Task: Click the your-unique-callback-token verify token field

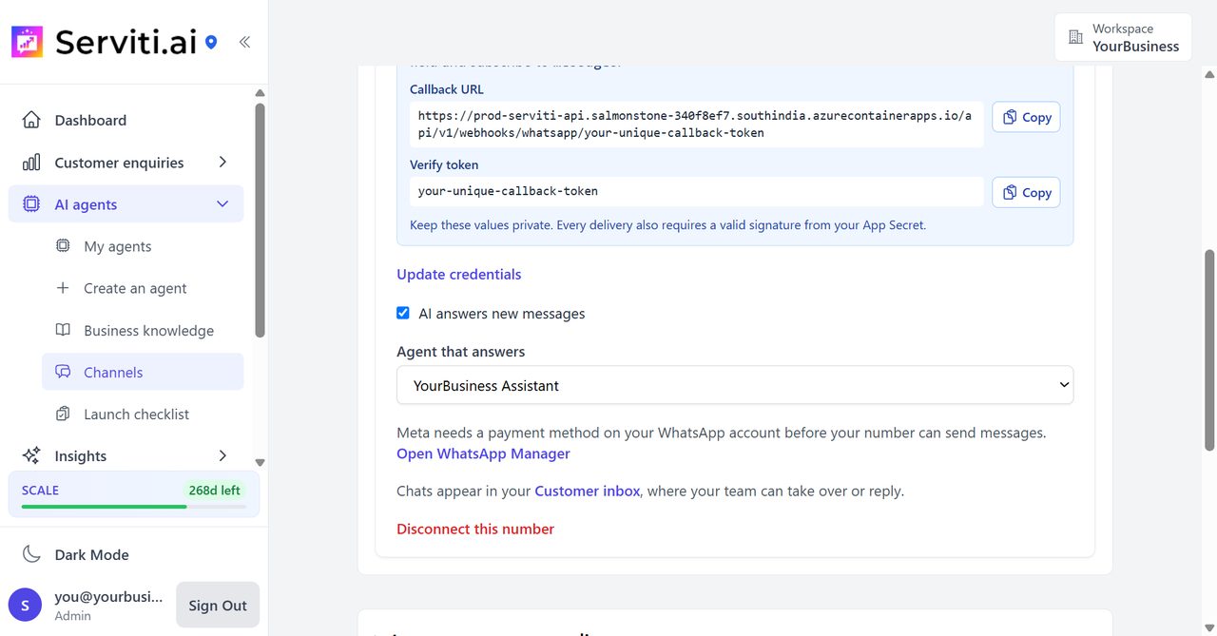Action: 697,191
